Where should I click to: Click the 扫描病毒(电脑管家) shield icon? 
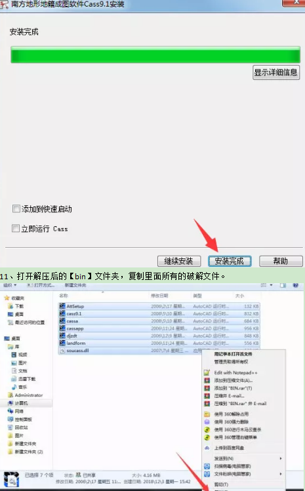pos(207,466)
